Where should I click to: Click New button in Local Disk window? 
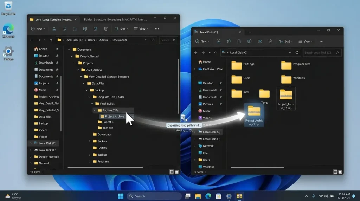202,41
